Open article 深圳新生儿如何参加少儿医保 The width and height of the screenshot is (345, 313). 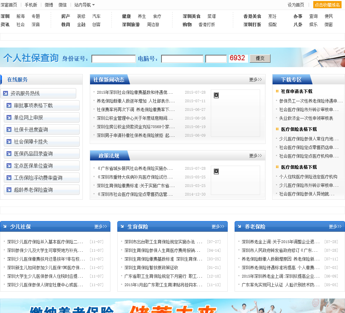point(46,268)
